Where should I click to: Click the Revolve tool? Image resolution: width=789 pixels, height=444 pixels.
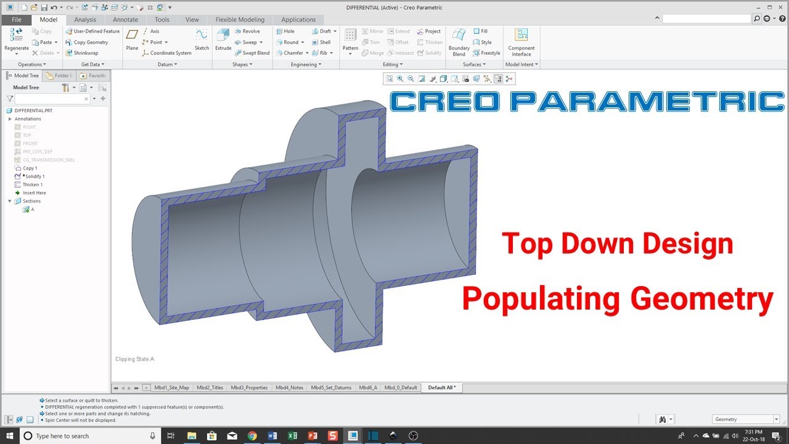(x=247, y=31)
